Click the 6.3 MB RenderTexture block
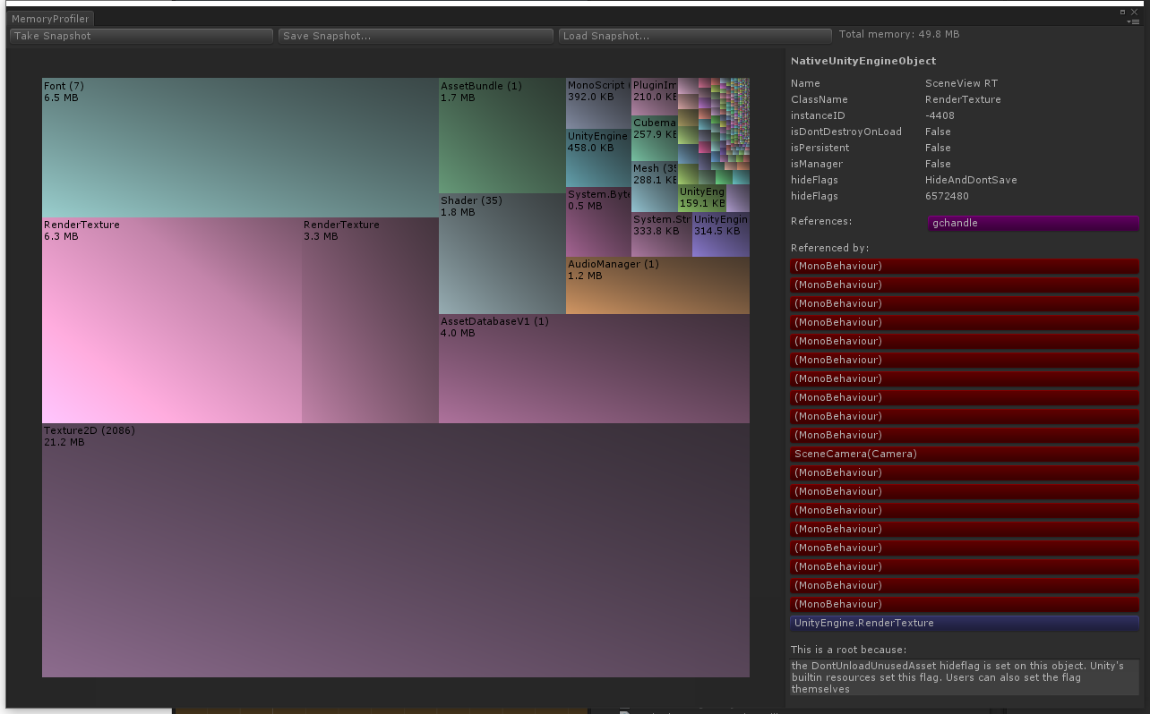1150x714 pixels. [x=171, y=320]
